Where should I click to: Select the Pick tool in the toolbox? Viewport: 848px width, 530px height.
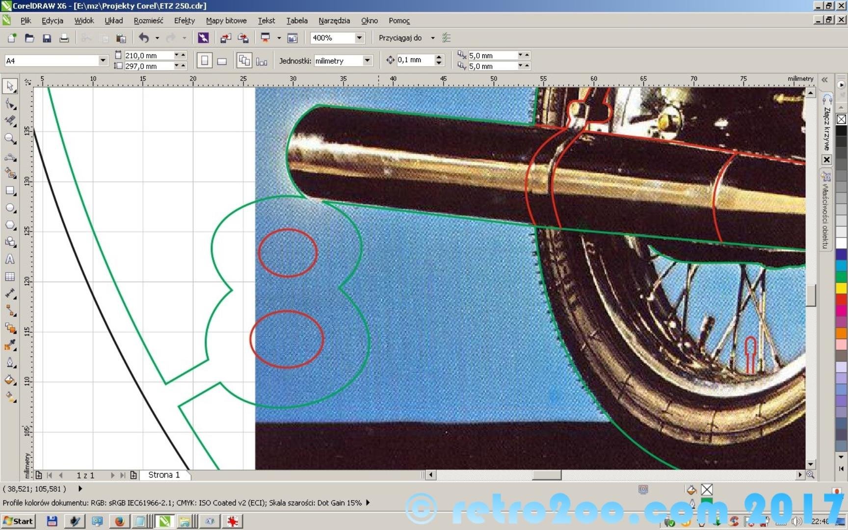click(10, 86)
